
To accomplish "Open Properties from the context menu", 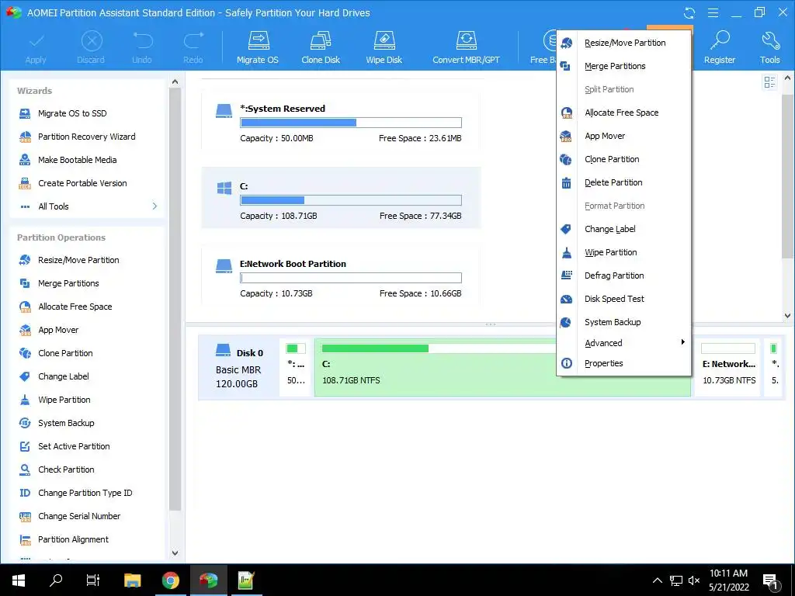I will click(x=623, y=363).
